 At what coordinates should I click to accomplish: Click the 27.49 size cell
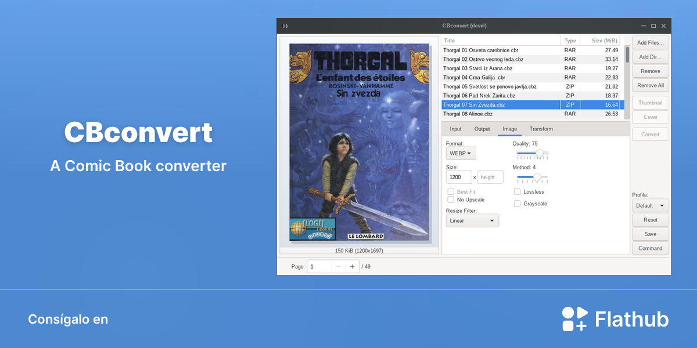click(x=611, y=50)
